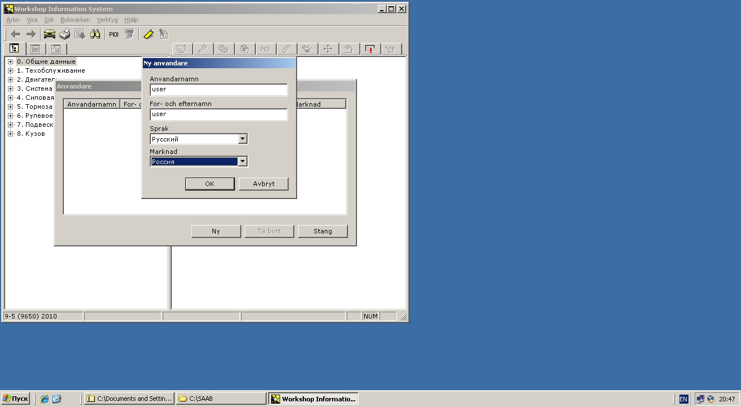Screen dimensions: 741x407
Task: Click the Ta bort button in Anvandare window
Action: tap(269, 231)
